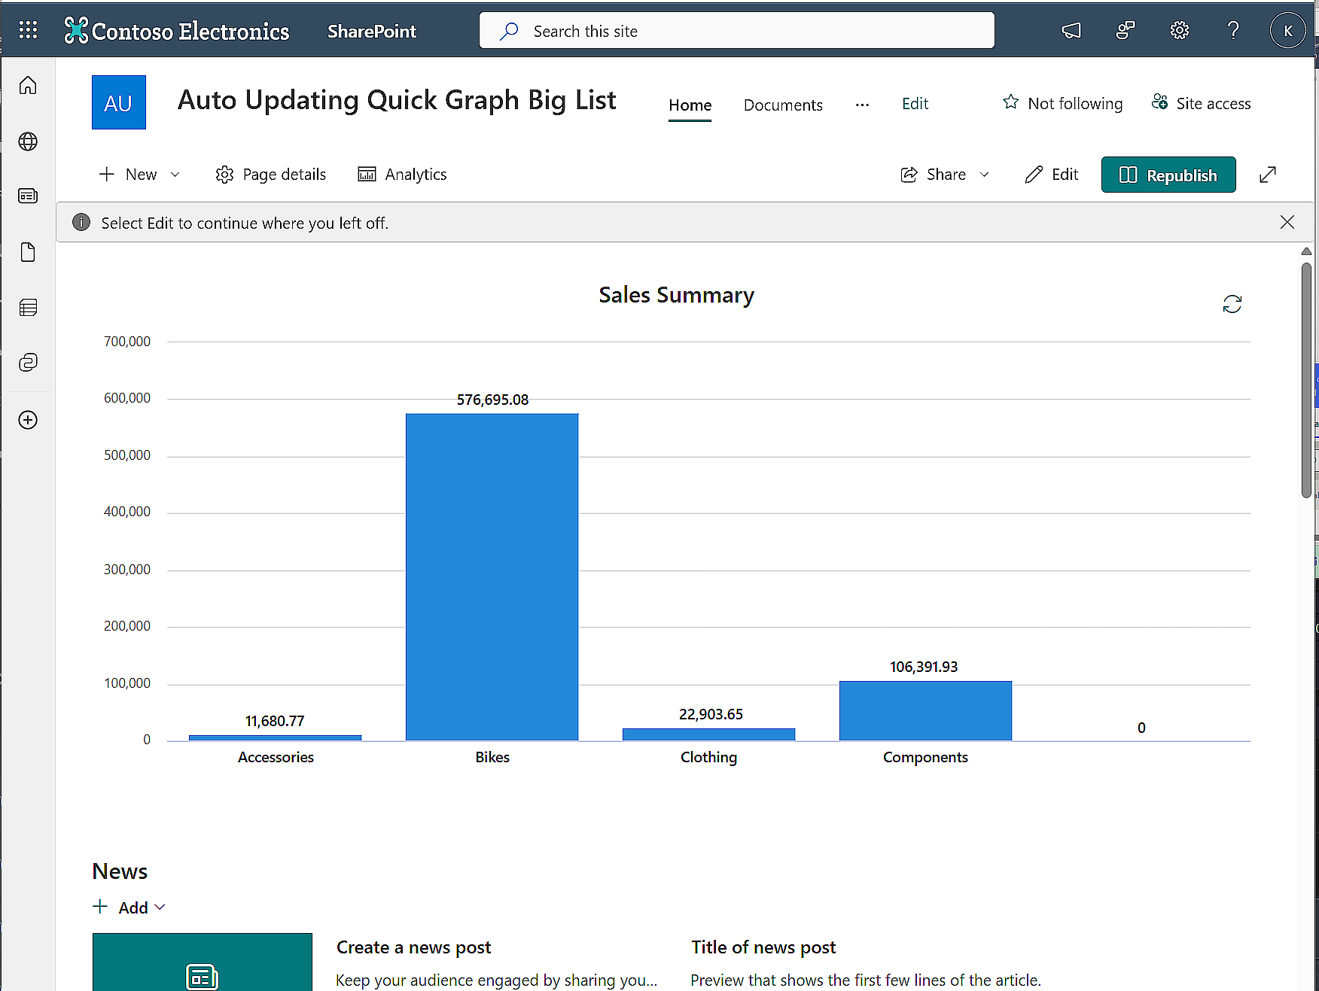Click the Republish button
Image resolution: width=1319 pixels, height=991 pixels.
pyautogui.click(x=1168, y=175)
